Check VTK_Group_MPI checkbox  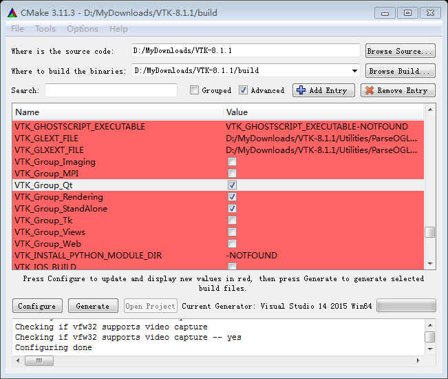click(232, 174)
